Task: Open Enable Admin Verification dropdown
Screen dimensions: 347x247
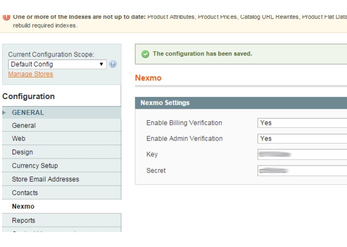Action: pos(302,138)
